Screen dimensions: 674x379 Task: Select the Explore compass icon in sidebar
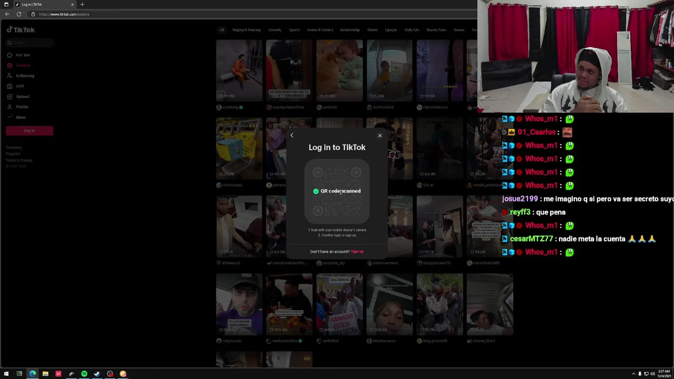[x=9, y=65]
